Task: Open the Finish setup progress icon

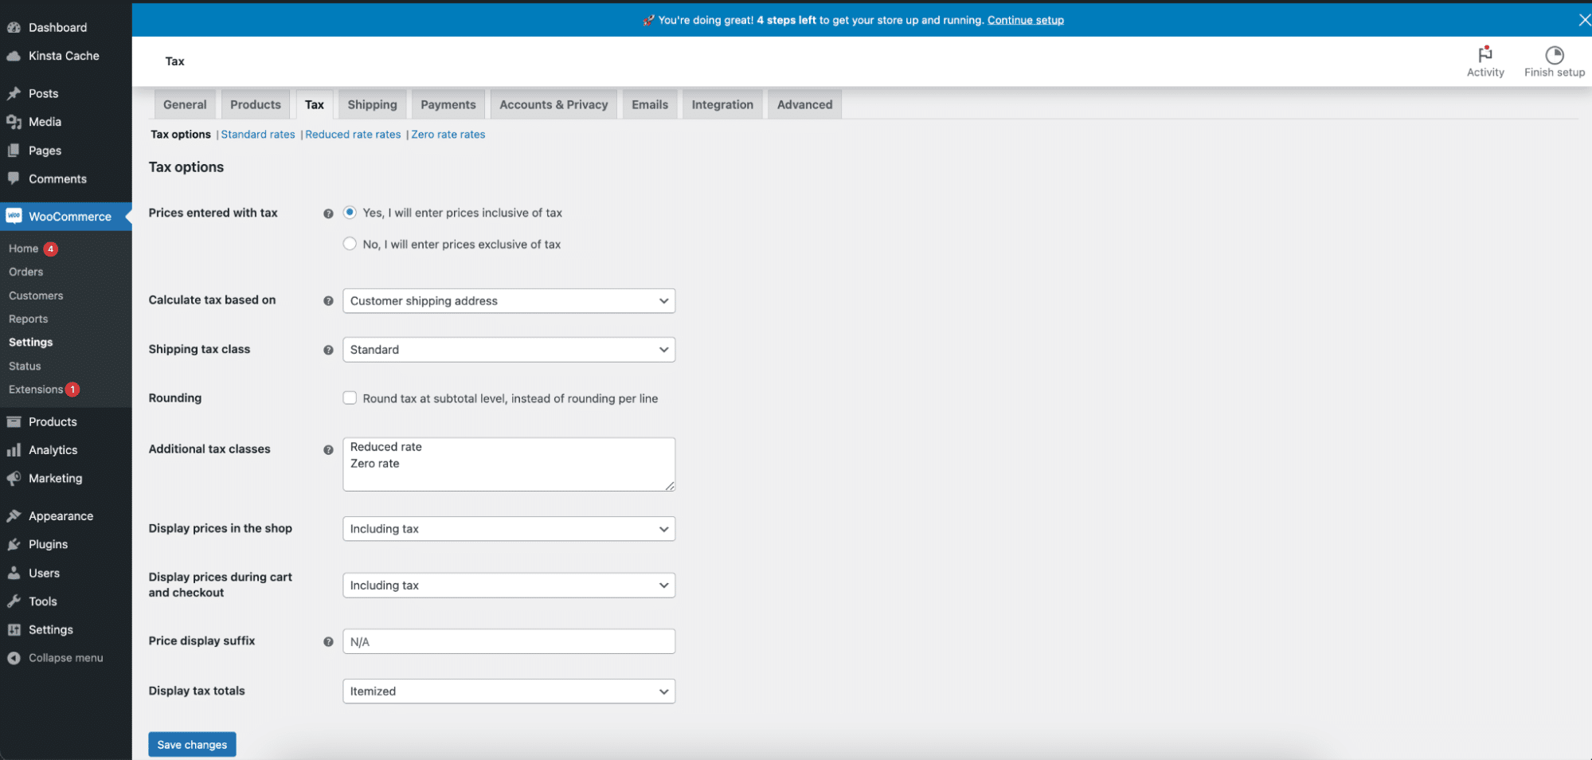Action: [x=1553, y=53]
